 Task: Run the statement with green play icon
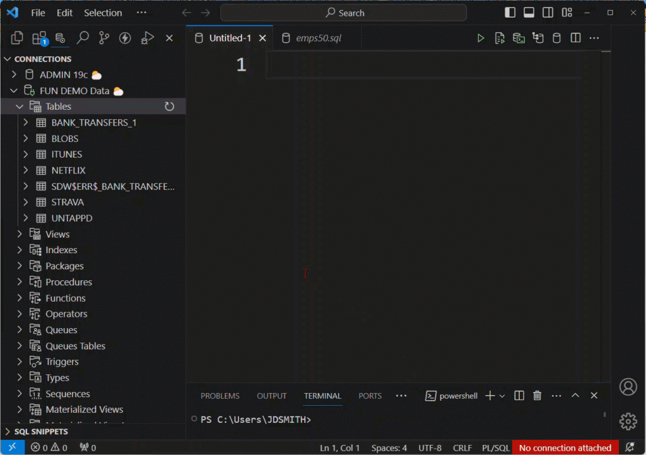[481, 38]
